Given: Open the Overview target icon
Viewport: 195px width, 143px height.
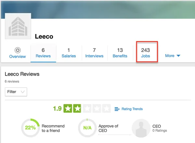Looking at the screenshot, I should point(18,50).
